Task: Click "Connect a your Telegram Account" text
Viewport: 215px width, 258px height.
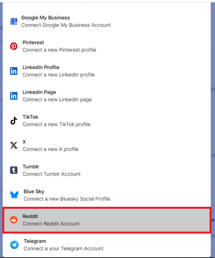Action: [63, 248]
